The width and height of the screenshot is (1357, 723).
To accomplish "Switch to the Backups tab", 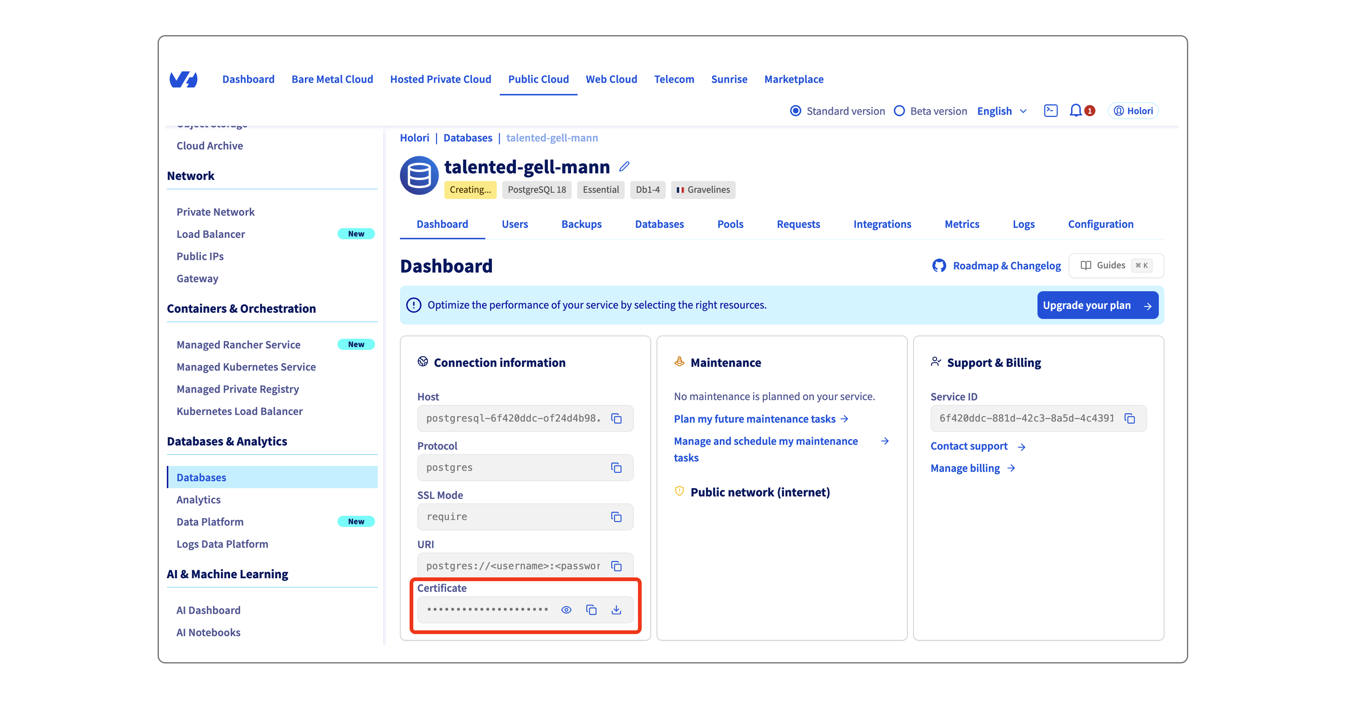I will pyautogui.click(x=581, y=224).
